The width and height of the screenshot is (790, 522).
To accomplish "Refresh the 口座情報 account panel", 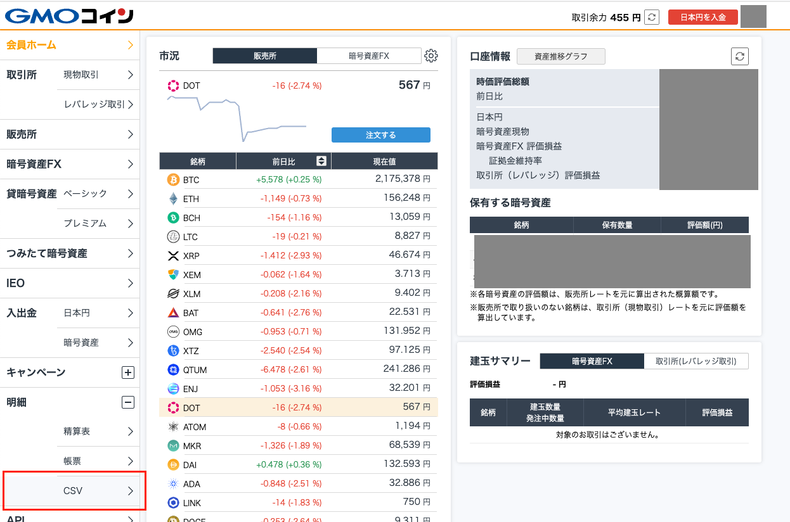I will tap(740, 56).
